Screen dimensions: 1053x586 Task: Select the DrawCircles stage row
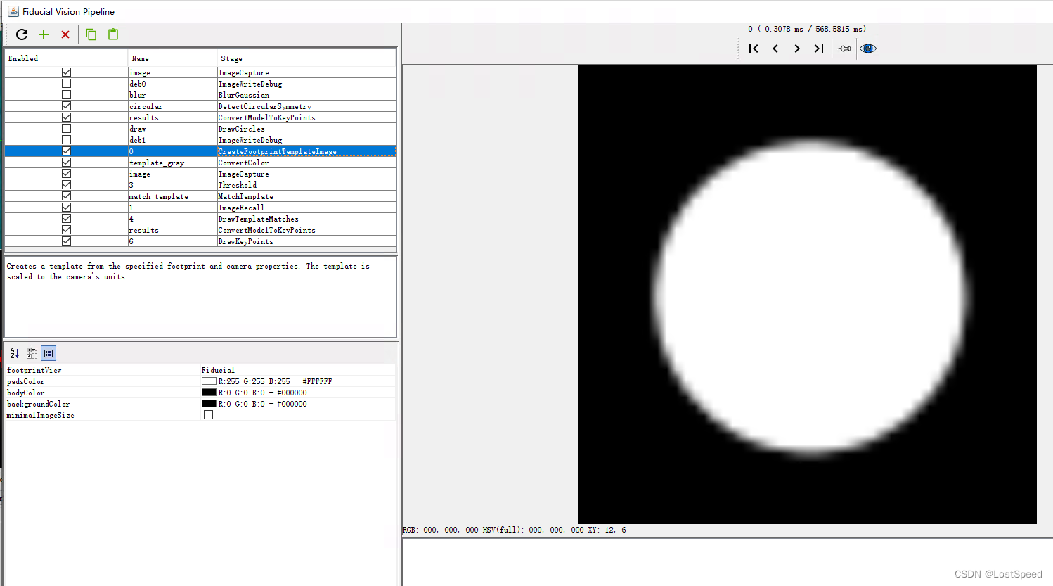click(x=200, y=129)
